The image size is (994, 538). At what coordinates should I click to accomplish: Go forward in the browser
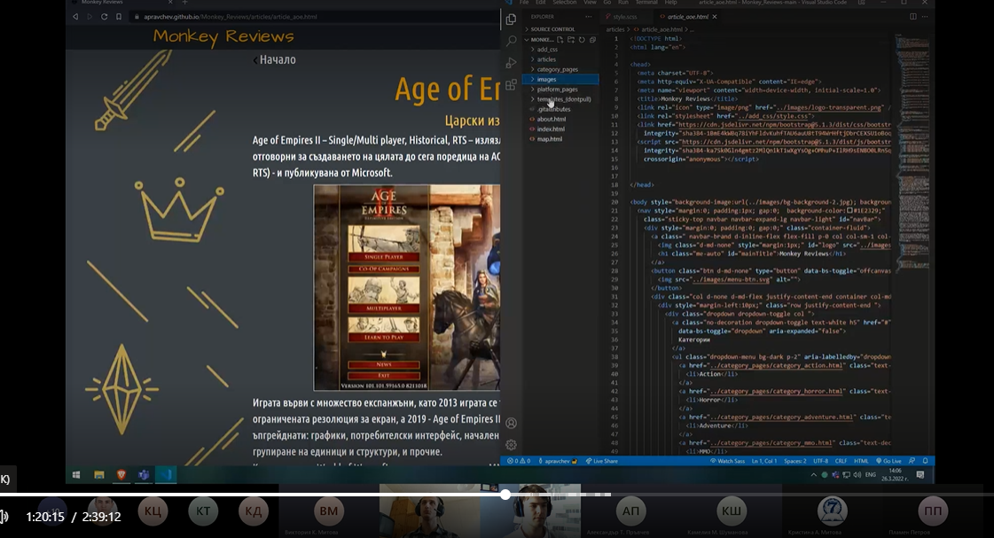[x=90, y=17]
